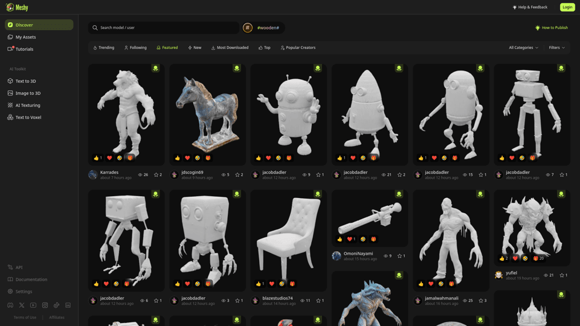
Task: Click the Login button
Action: 567,7
